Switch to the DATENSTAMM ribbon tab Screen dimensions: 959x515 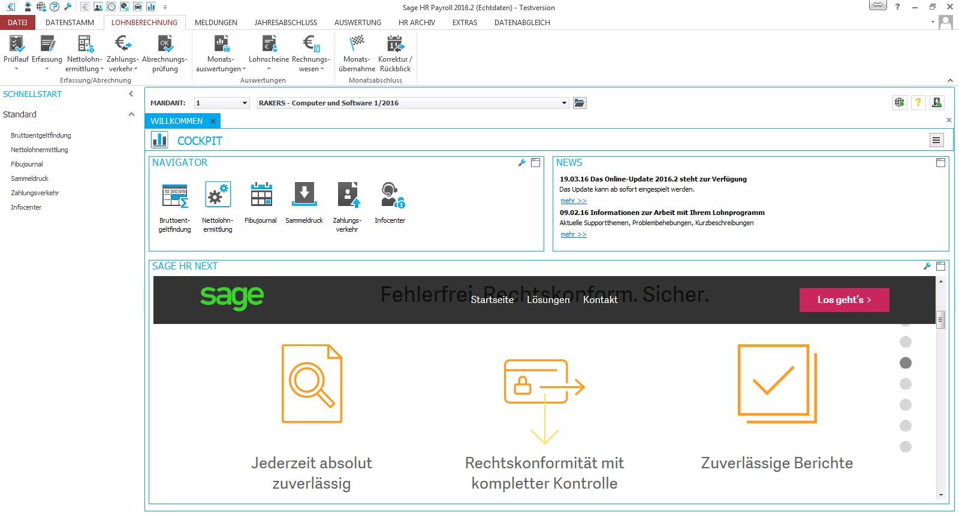pos(70,23)
